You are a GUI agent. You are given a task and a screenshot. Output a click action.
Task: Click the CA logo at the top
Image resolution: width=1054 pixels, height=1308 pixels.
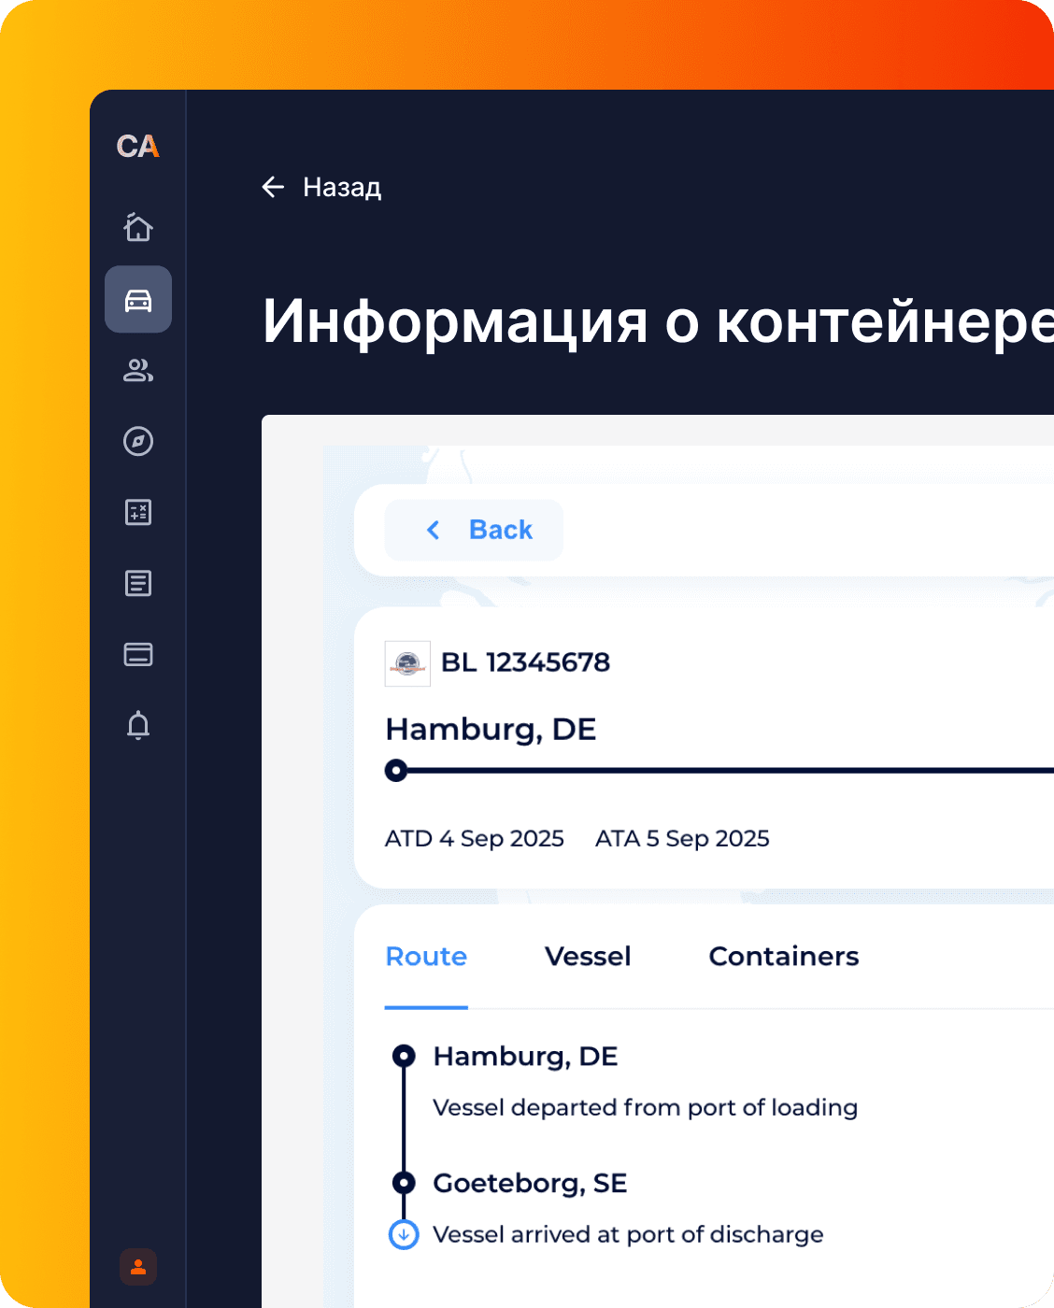[137, 147]
